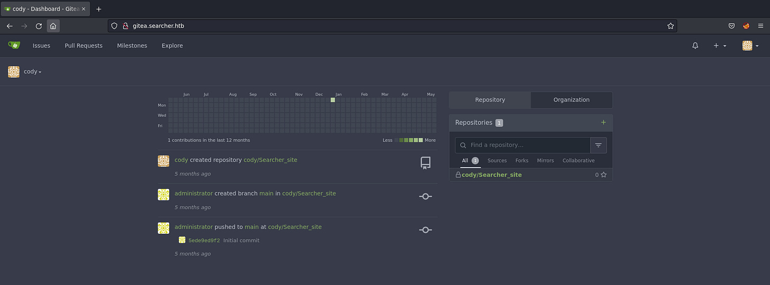
Task: Click the highlighted contribution cell in heatmap
Action: tap(333, 100)
